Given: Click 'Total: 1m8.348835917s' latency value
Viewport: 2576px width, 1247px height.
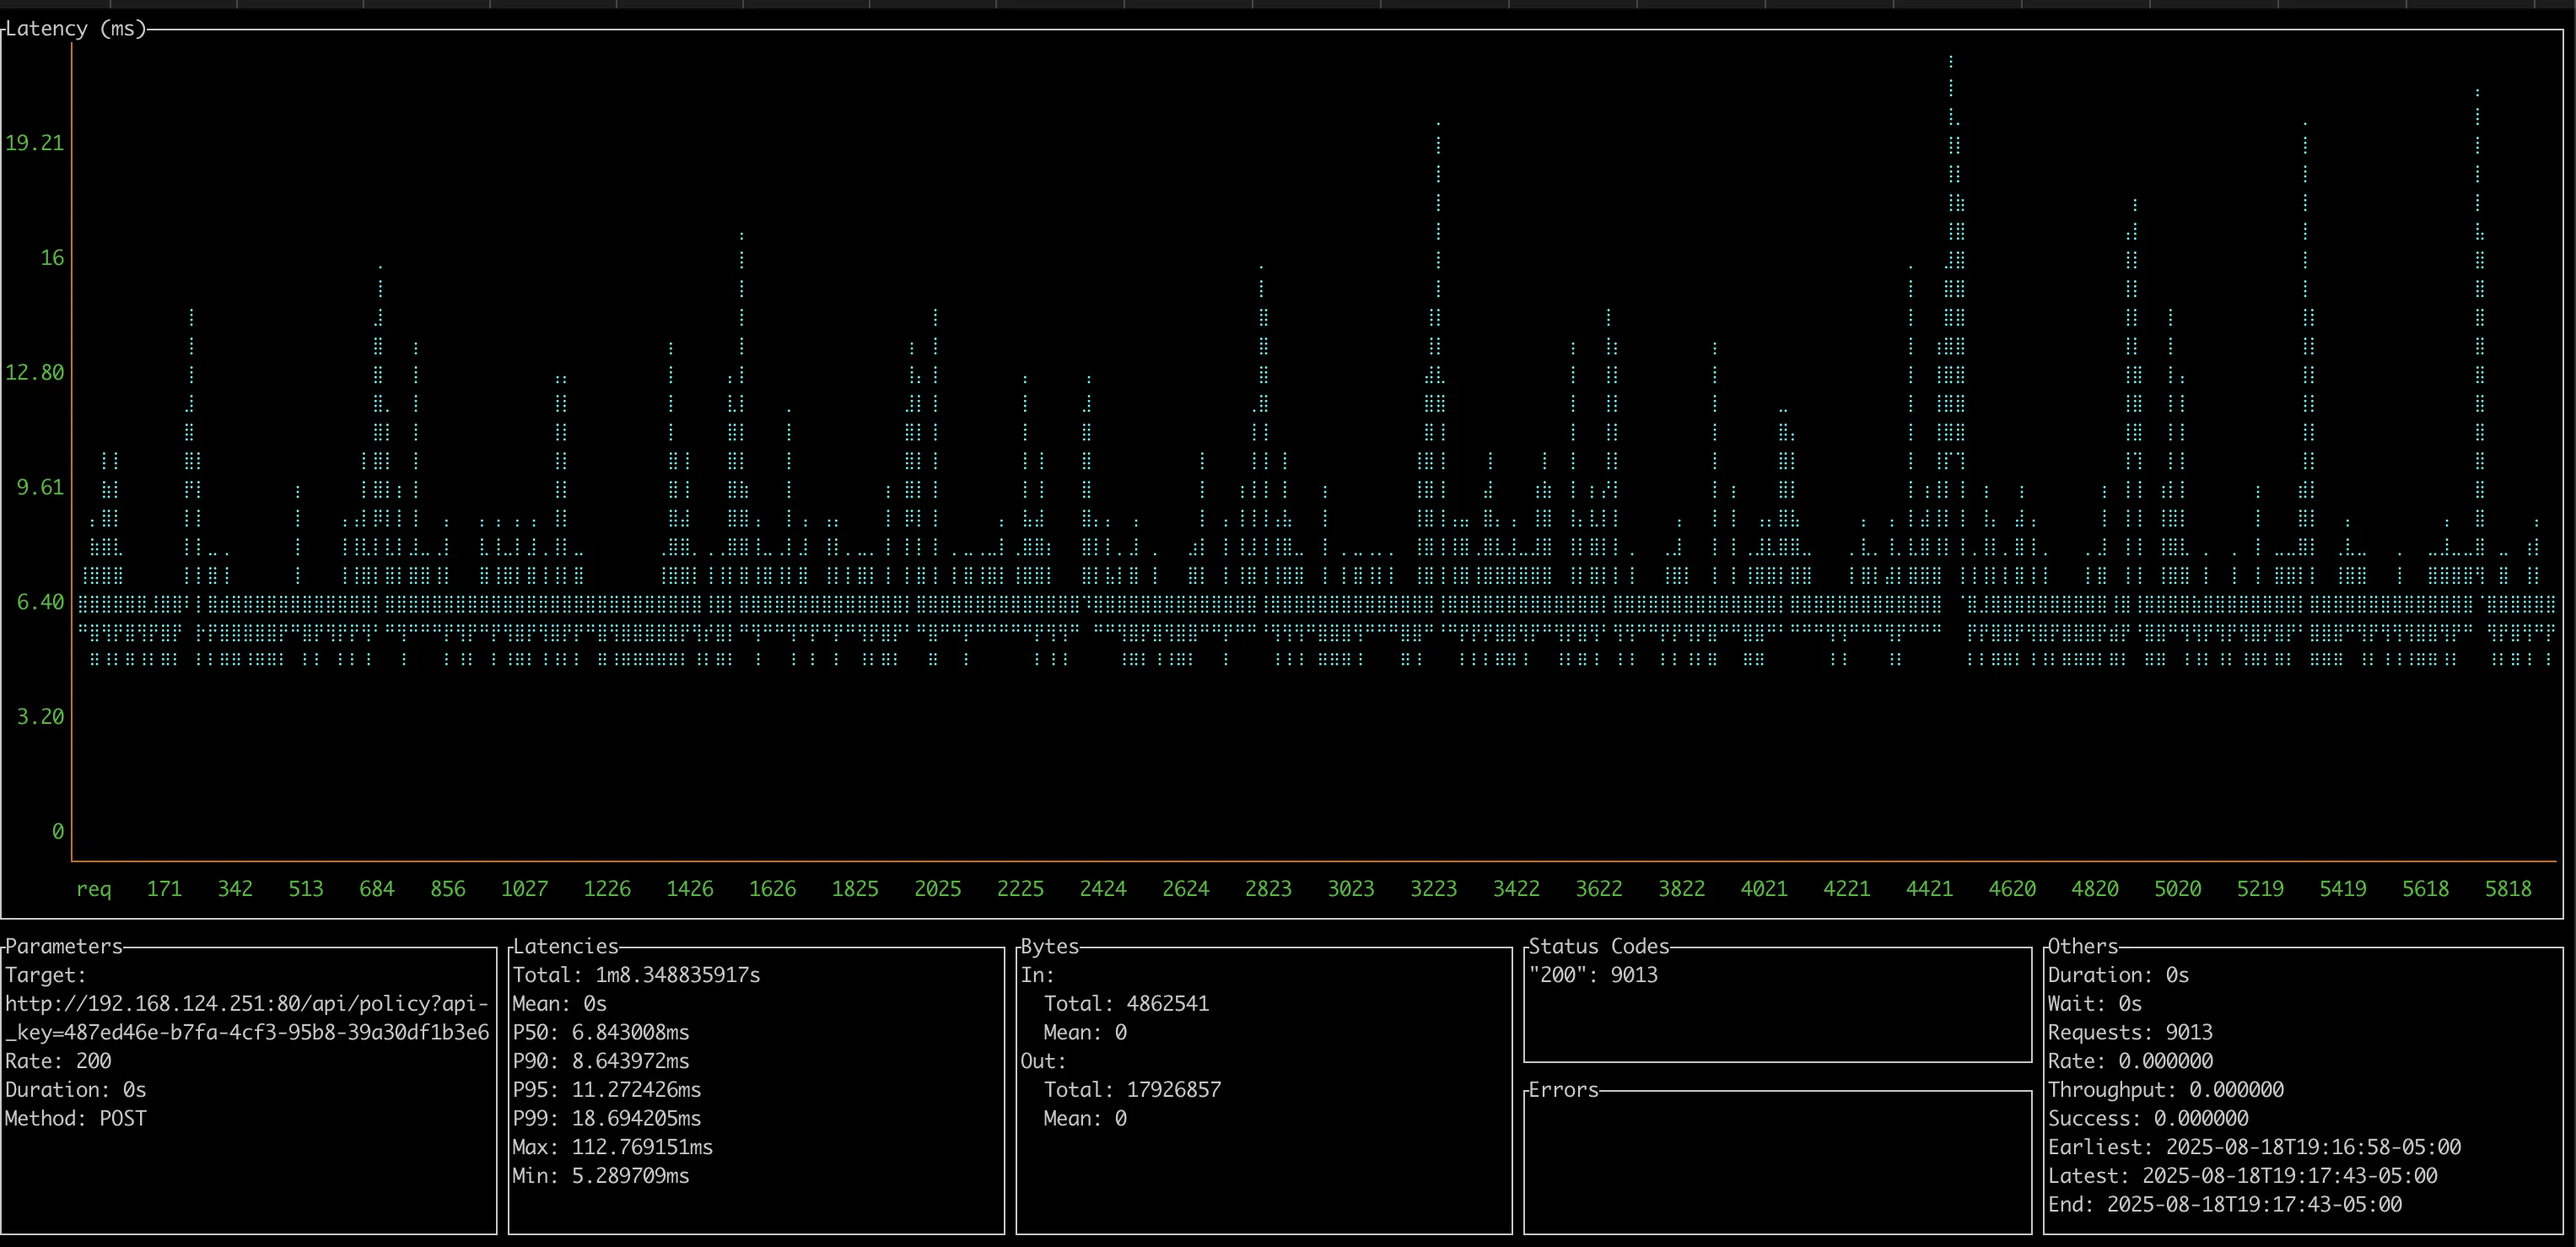Looking at the screenshot, I should click(x=636, y=975).
